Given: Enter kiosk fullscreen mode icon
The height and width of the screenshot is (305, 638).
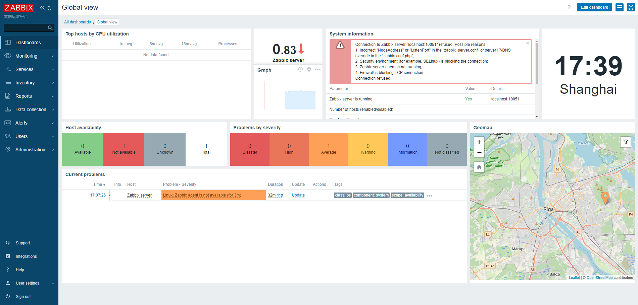Looking at the screenshot, I should tap(631, 7).
